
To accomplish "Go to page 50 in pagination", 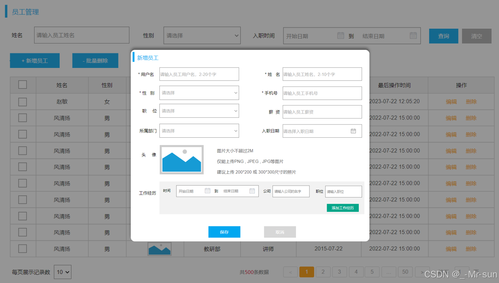I will [x=405, y=272].
